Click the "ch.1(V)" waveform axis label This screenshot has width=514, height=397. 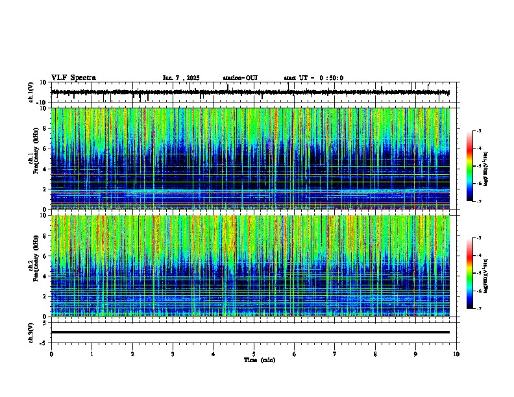pos(31,92)
